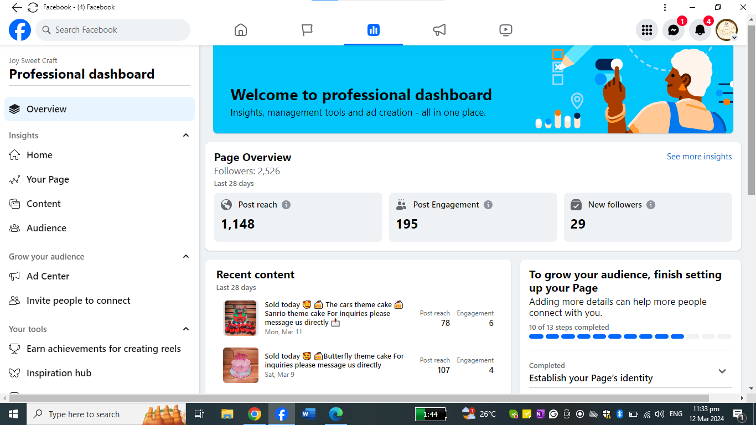Image resolution: width=756 pixels, height=425 pixels.
Task: Click the cars theme cake post text
Action: [x=334, y=313]
